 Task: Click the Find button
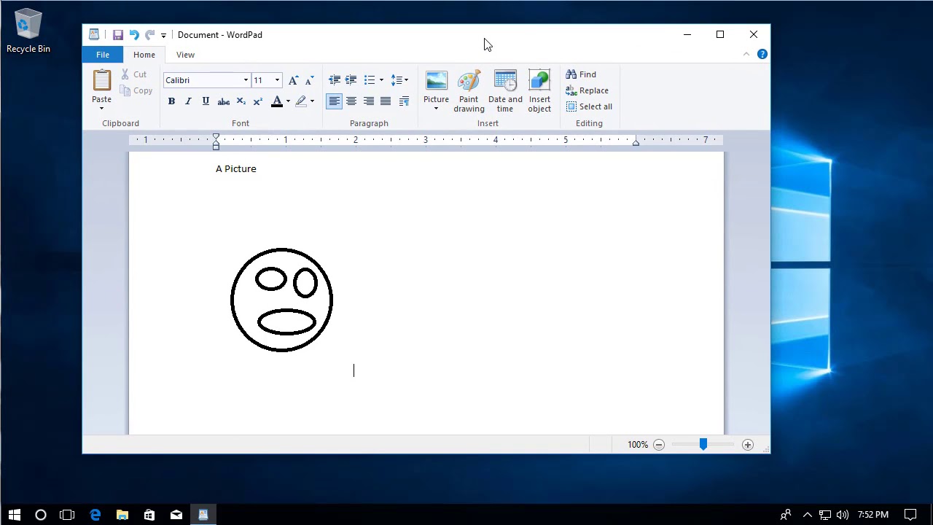point(582,74)
